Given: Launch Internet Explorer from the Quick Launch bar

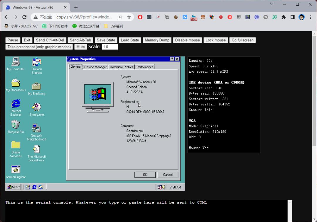Looking at the screenshot, I should (34, 187).
